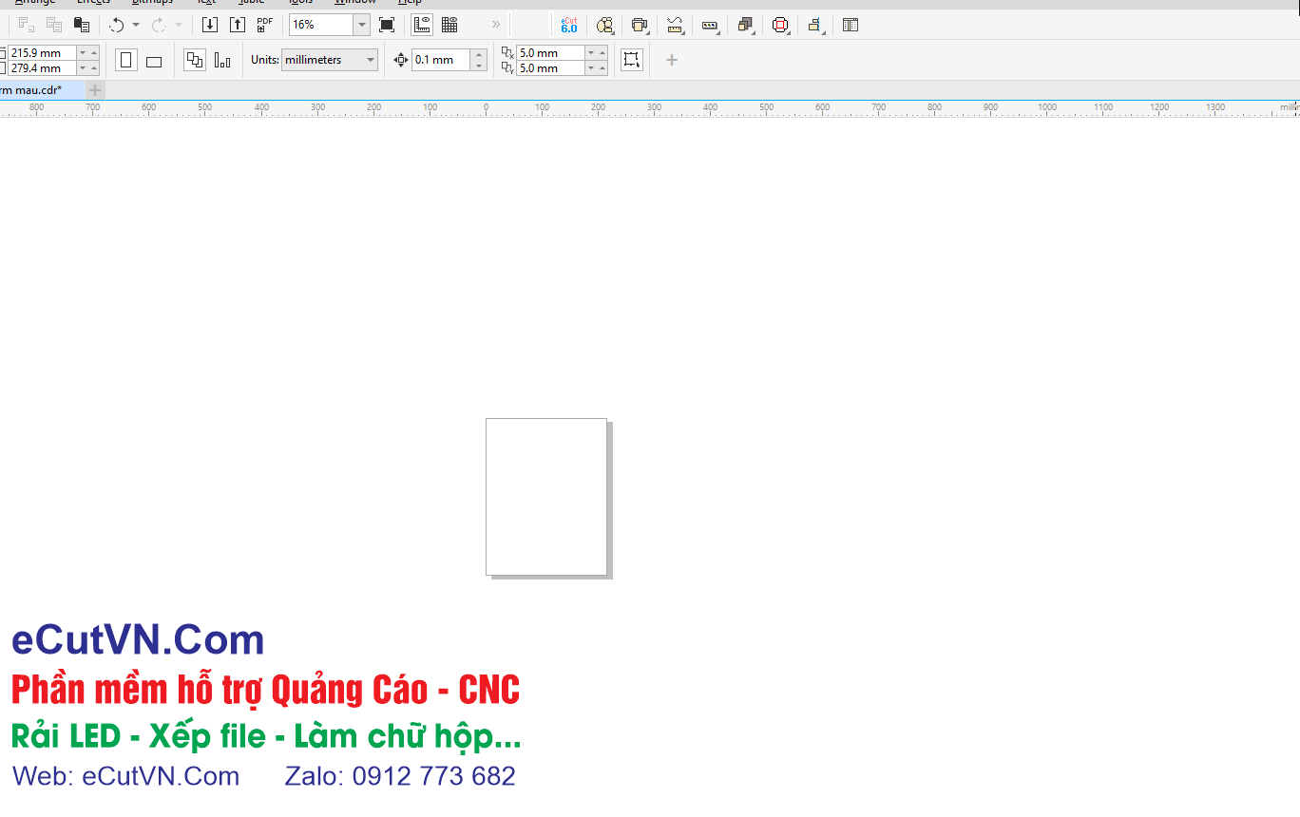Click the eCut nesting circles icon
Viewport: 1300px width, 817px height.
(605, 25)
